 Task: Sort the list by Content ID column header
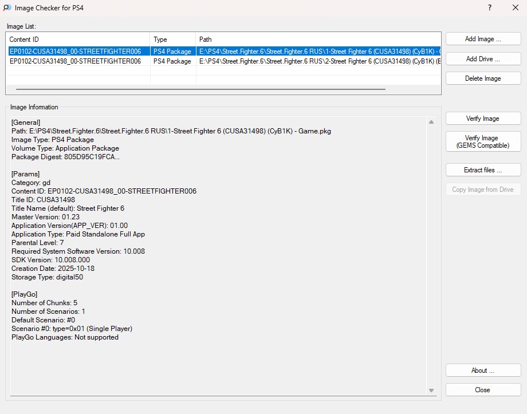(78, 40)
